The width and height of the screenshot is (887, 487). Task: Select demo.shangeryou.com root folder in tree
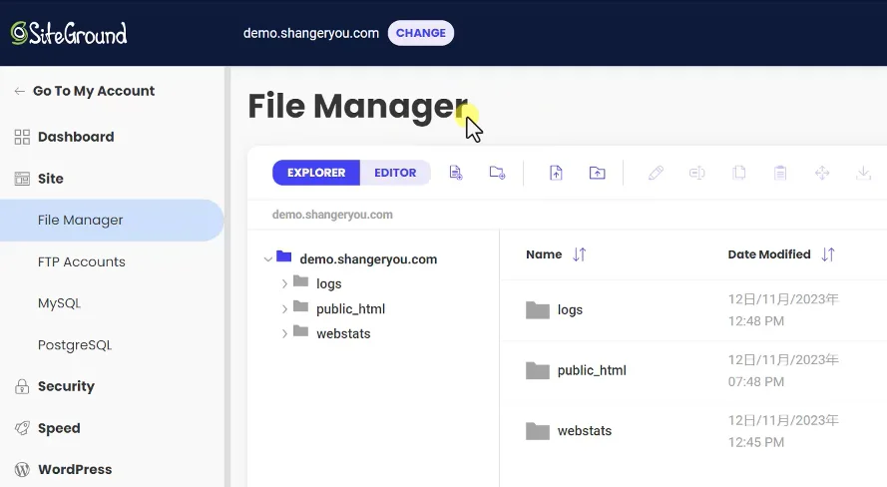pyautogui.click(x=368, y=259)
